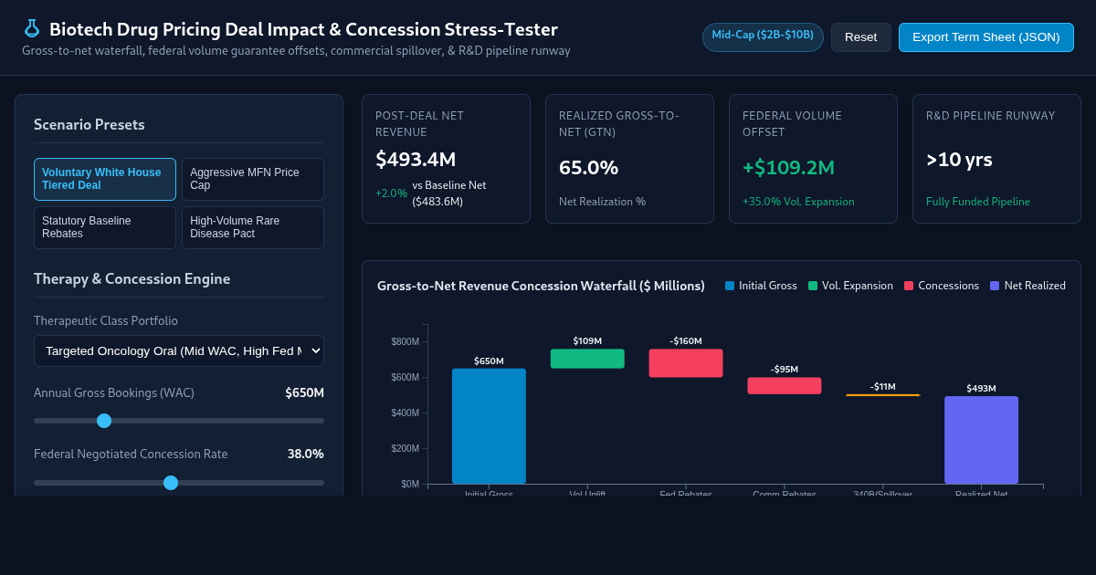1096x575 pixels.
Task: Select Voluntary White House Tiered Deal preset
Action: coord(105,179)
